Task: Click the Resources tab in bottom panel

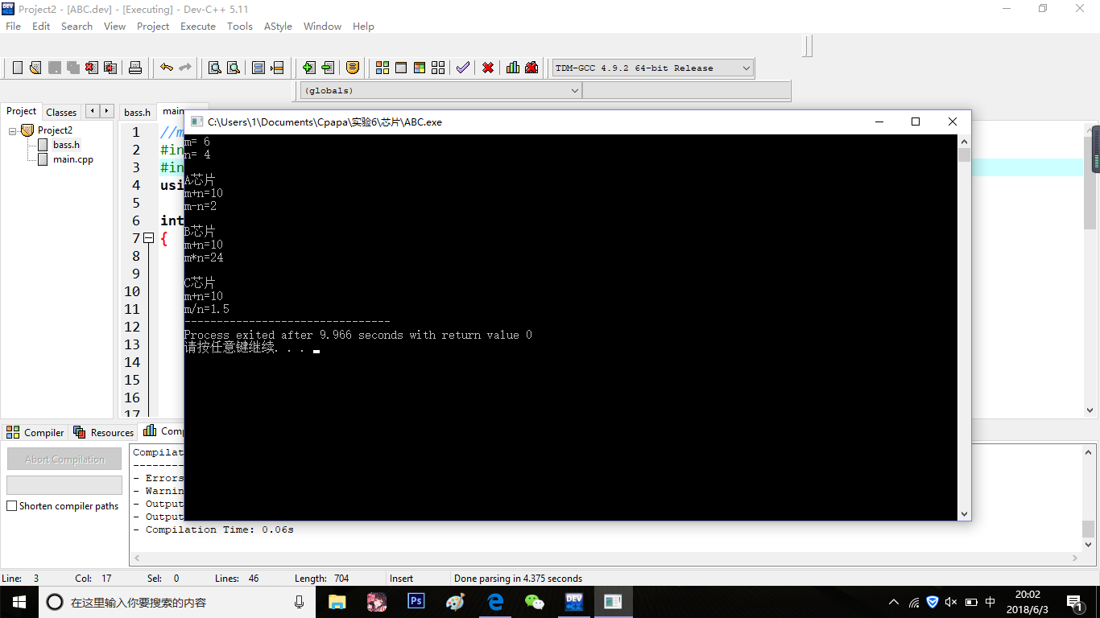Action: click(104, 432)
